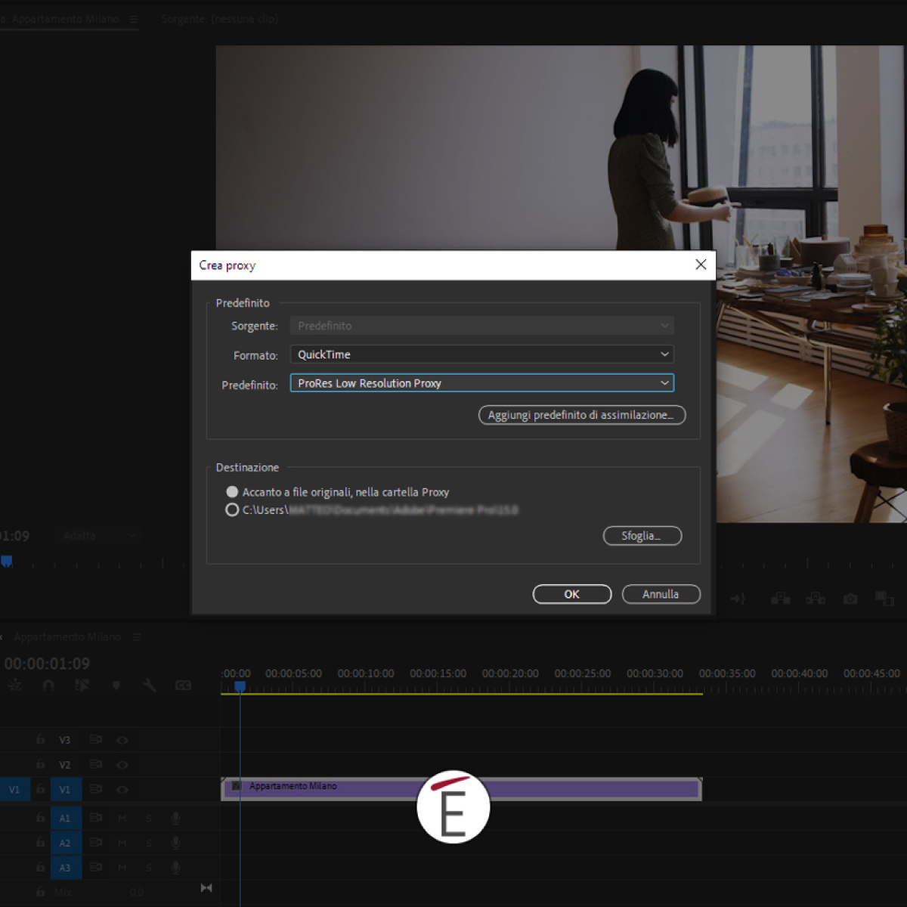Viewport: 907px width, 907px height.
Task: Click Program monitor scrubber playhead
Action: [x=6, y=562]
